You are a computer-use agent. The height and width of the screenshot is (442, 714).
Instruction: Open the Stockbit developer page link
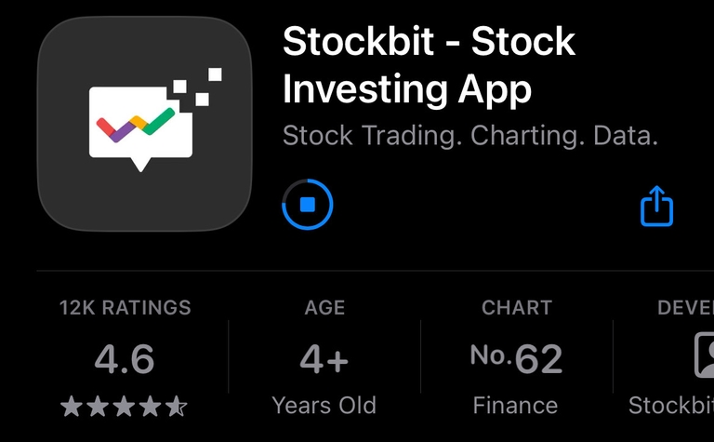point(671,406)
